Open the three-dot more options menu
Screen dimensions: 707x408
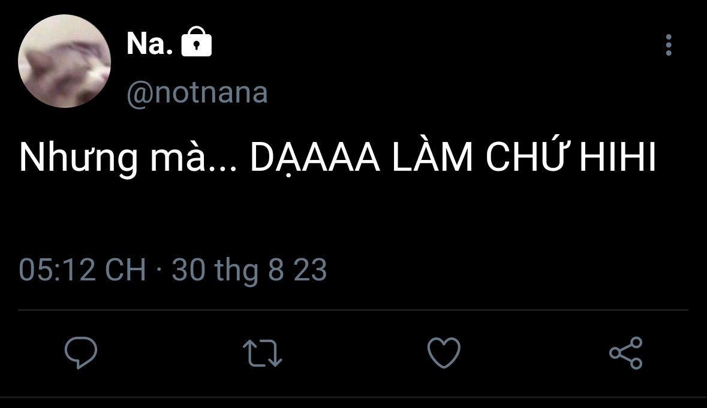pos(669,45)
